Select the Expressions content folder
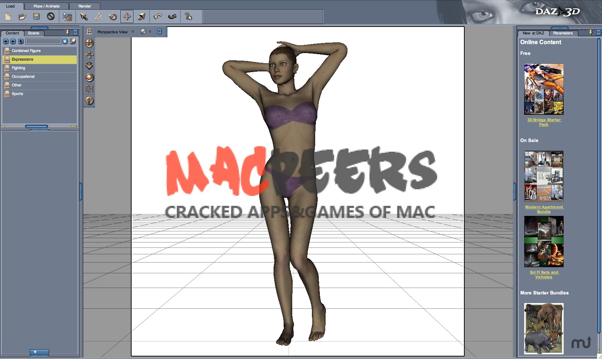This screenshot has width=602, height=359. point(23,59)
